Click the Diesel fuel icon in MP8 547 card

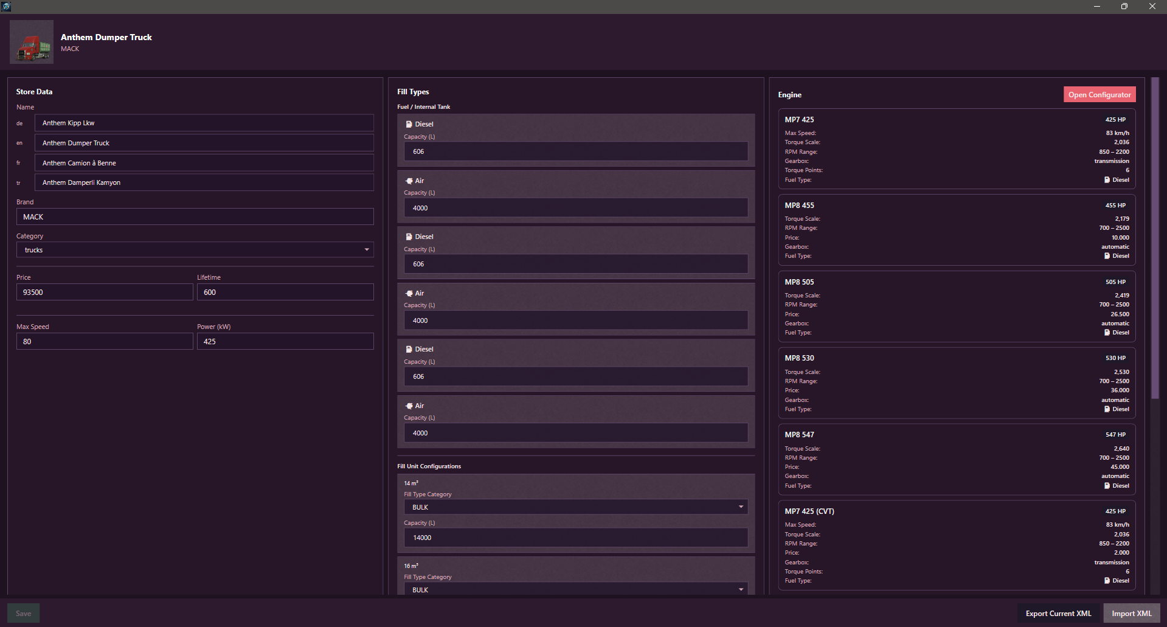1107,486
